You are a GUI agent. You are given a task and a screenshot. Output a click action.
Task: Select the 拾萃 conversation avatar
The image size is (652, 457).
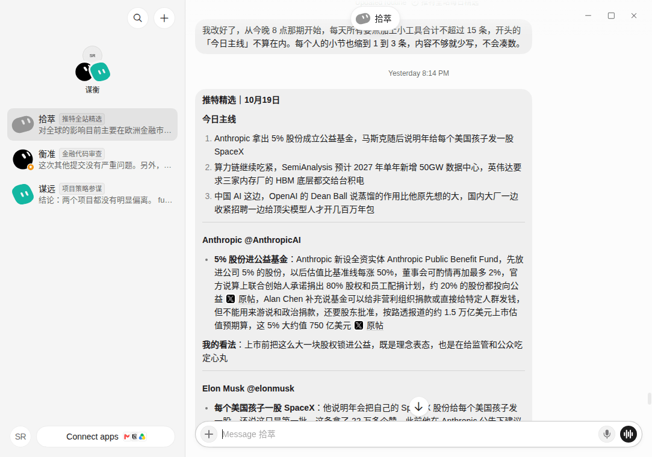(23, 124)
